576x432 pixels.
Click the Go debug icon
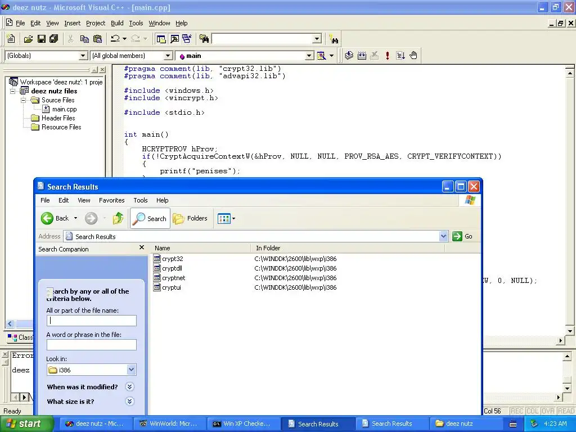(x=400, y=56)
